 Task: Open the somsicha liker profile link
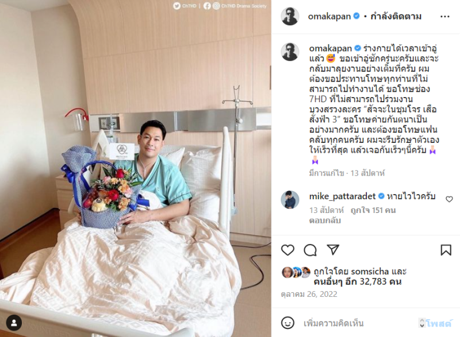click(x=370, y=272)
